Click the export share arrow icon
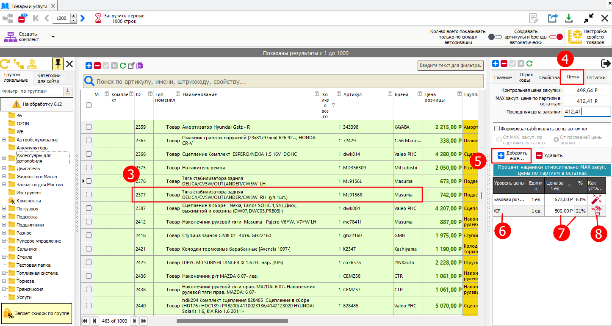Viewport: 612px width, 326px height. coord(553,18)
